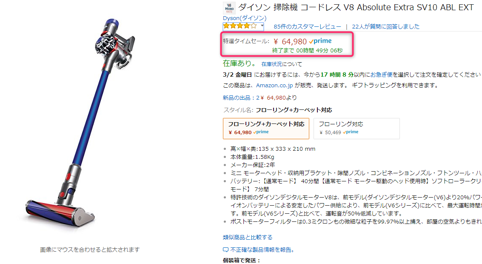Open the 85件のカスタマーレビュー link
The image size is (482, 264).
point(308,26)
